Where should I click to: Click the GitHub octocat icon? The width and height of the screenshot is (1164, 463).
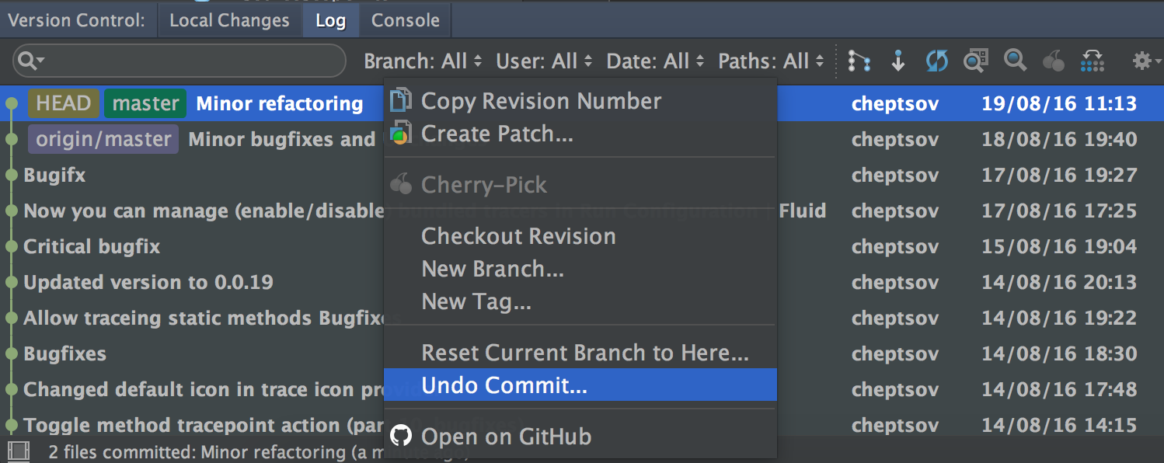click(x=401, y=436)
